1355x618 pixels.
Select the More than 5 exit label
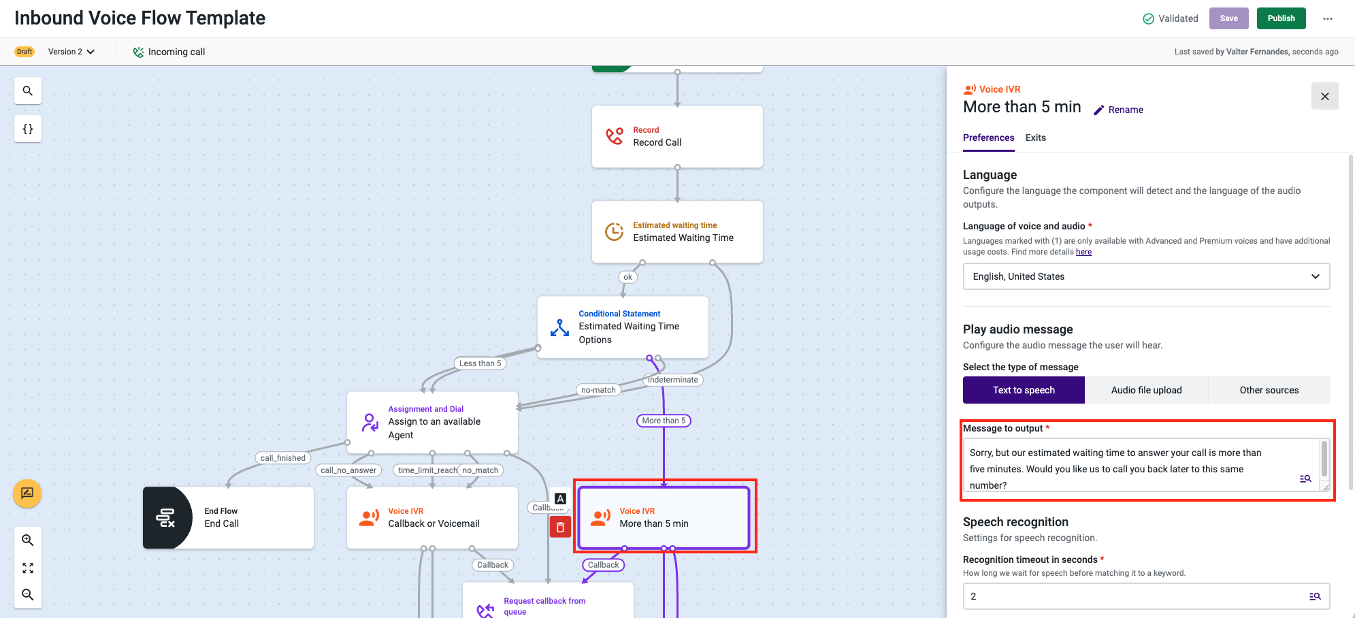664,421
